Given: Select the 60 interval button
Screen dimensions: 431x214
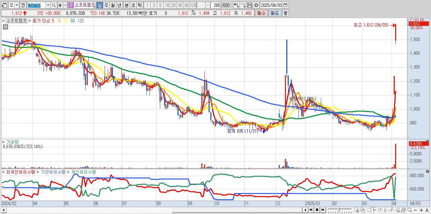Looking at the screenshot, I should 186,5.
